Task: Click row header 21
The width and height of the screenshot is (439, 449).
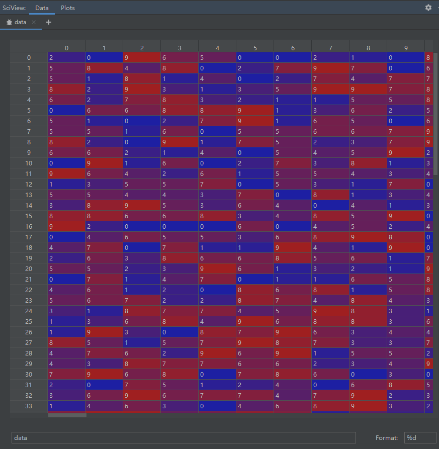Action: click(29, 279)
